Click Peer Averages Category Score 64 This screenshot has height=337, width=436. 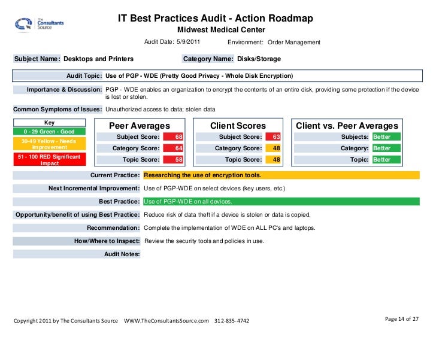pyautogui.click(x=173, y=148)
